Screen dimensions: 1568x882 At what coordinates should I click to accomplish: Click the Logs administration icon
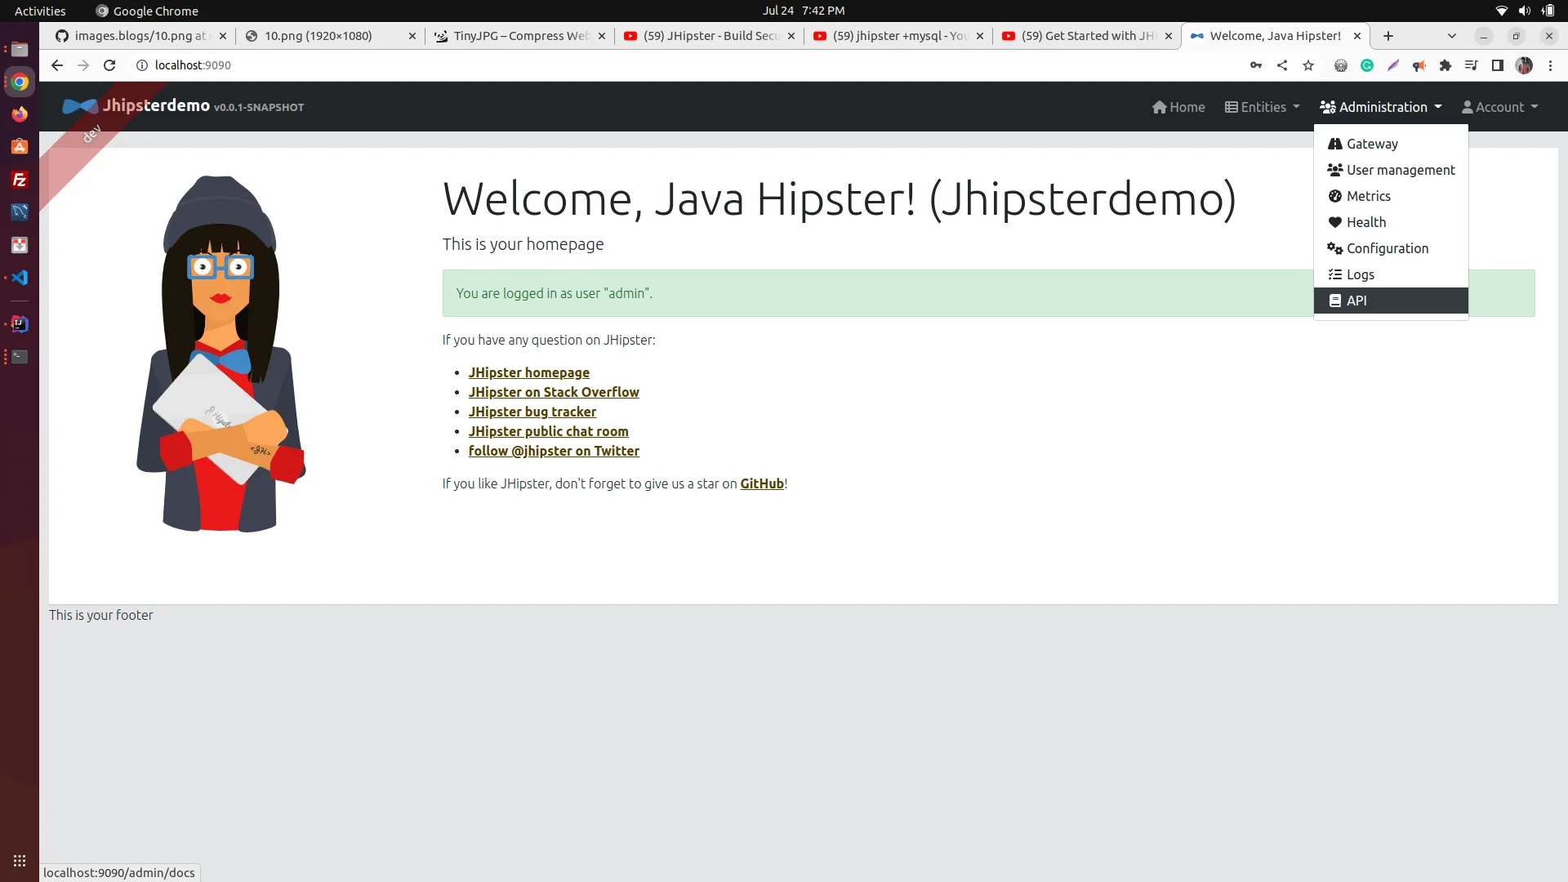coord(1336,274)
